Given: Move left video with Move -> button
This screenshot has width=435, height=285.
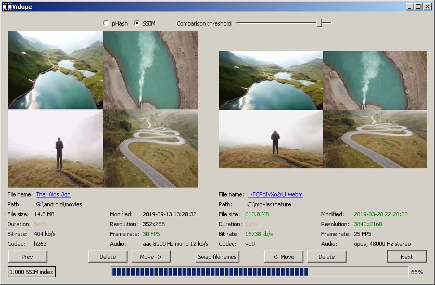Looking at the screenshot, I should click(151, 256).
